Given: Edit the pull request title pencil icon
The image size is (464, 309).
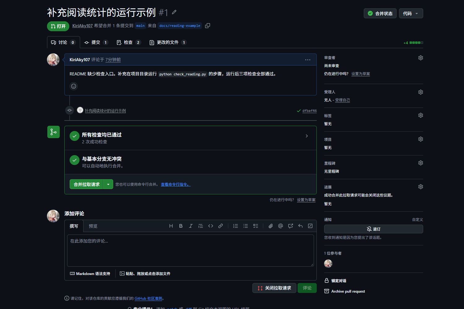Looking at the screenshot, I should click(x=174, y=12).
